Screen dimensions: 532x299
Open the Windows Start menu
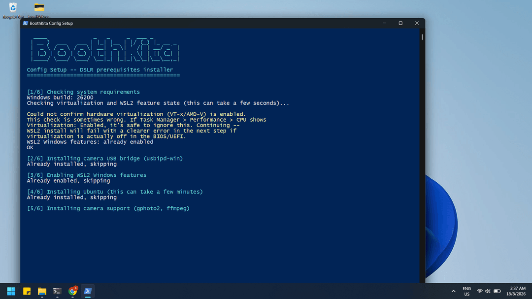click(11, 291)
